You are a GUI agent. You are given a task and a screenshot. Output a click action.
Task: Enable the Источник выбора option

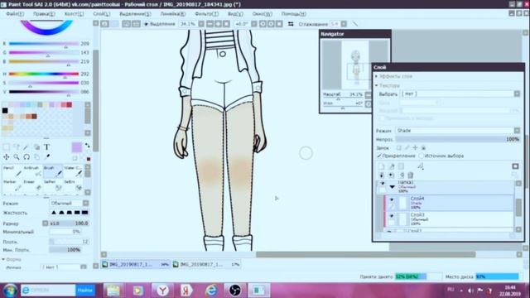pos(422,156)
